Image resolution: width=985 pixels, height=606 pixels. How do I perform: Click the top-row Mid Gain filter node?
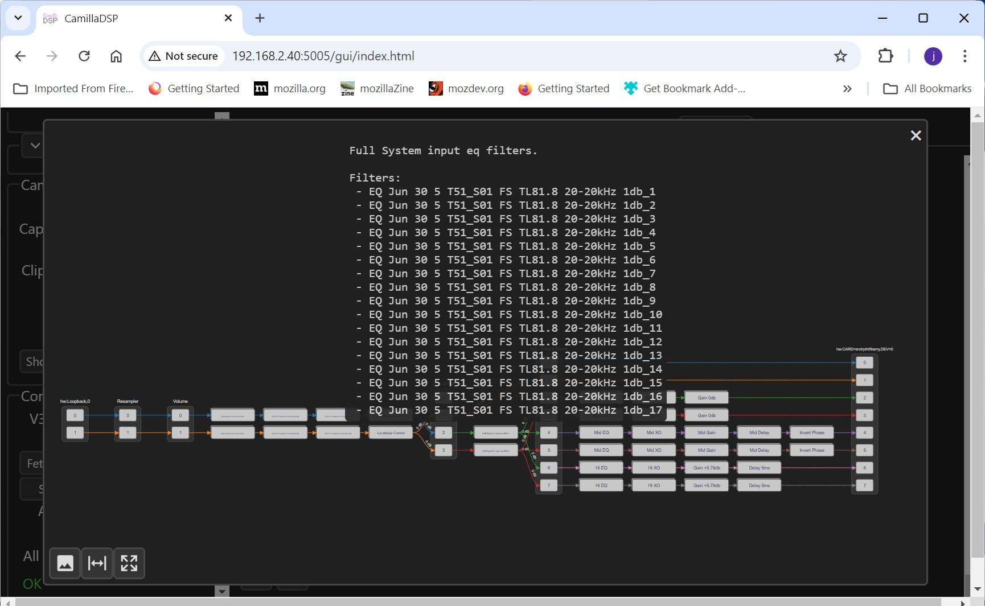pos(707,433)
